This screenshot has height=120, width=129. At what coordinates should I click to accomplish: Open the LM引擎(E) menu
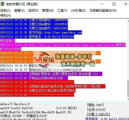point(78,11)
